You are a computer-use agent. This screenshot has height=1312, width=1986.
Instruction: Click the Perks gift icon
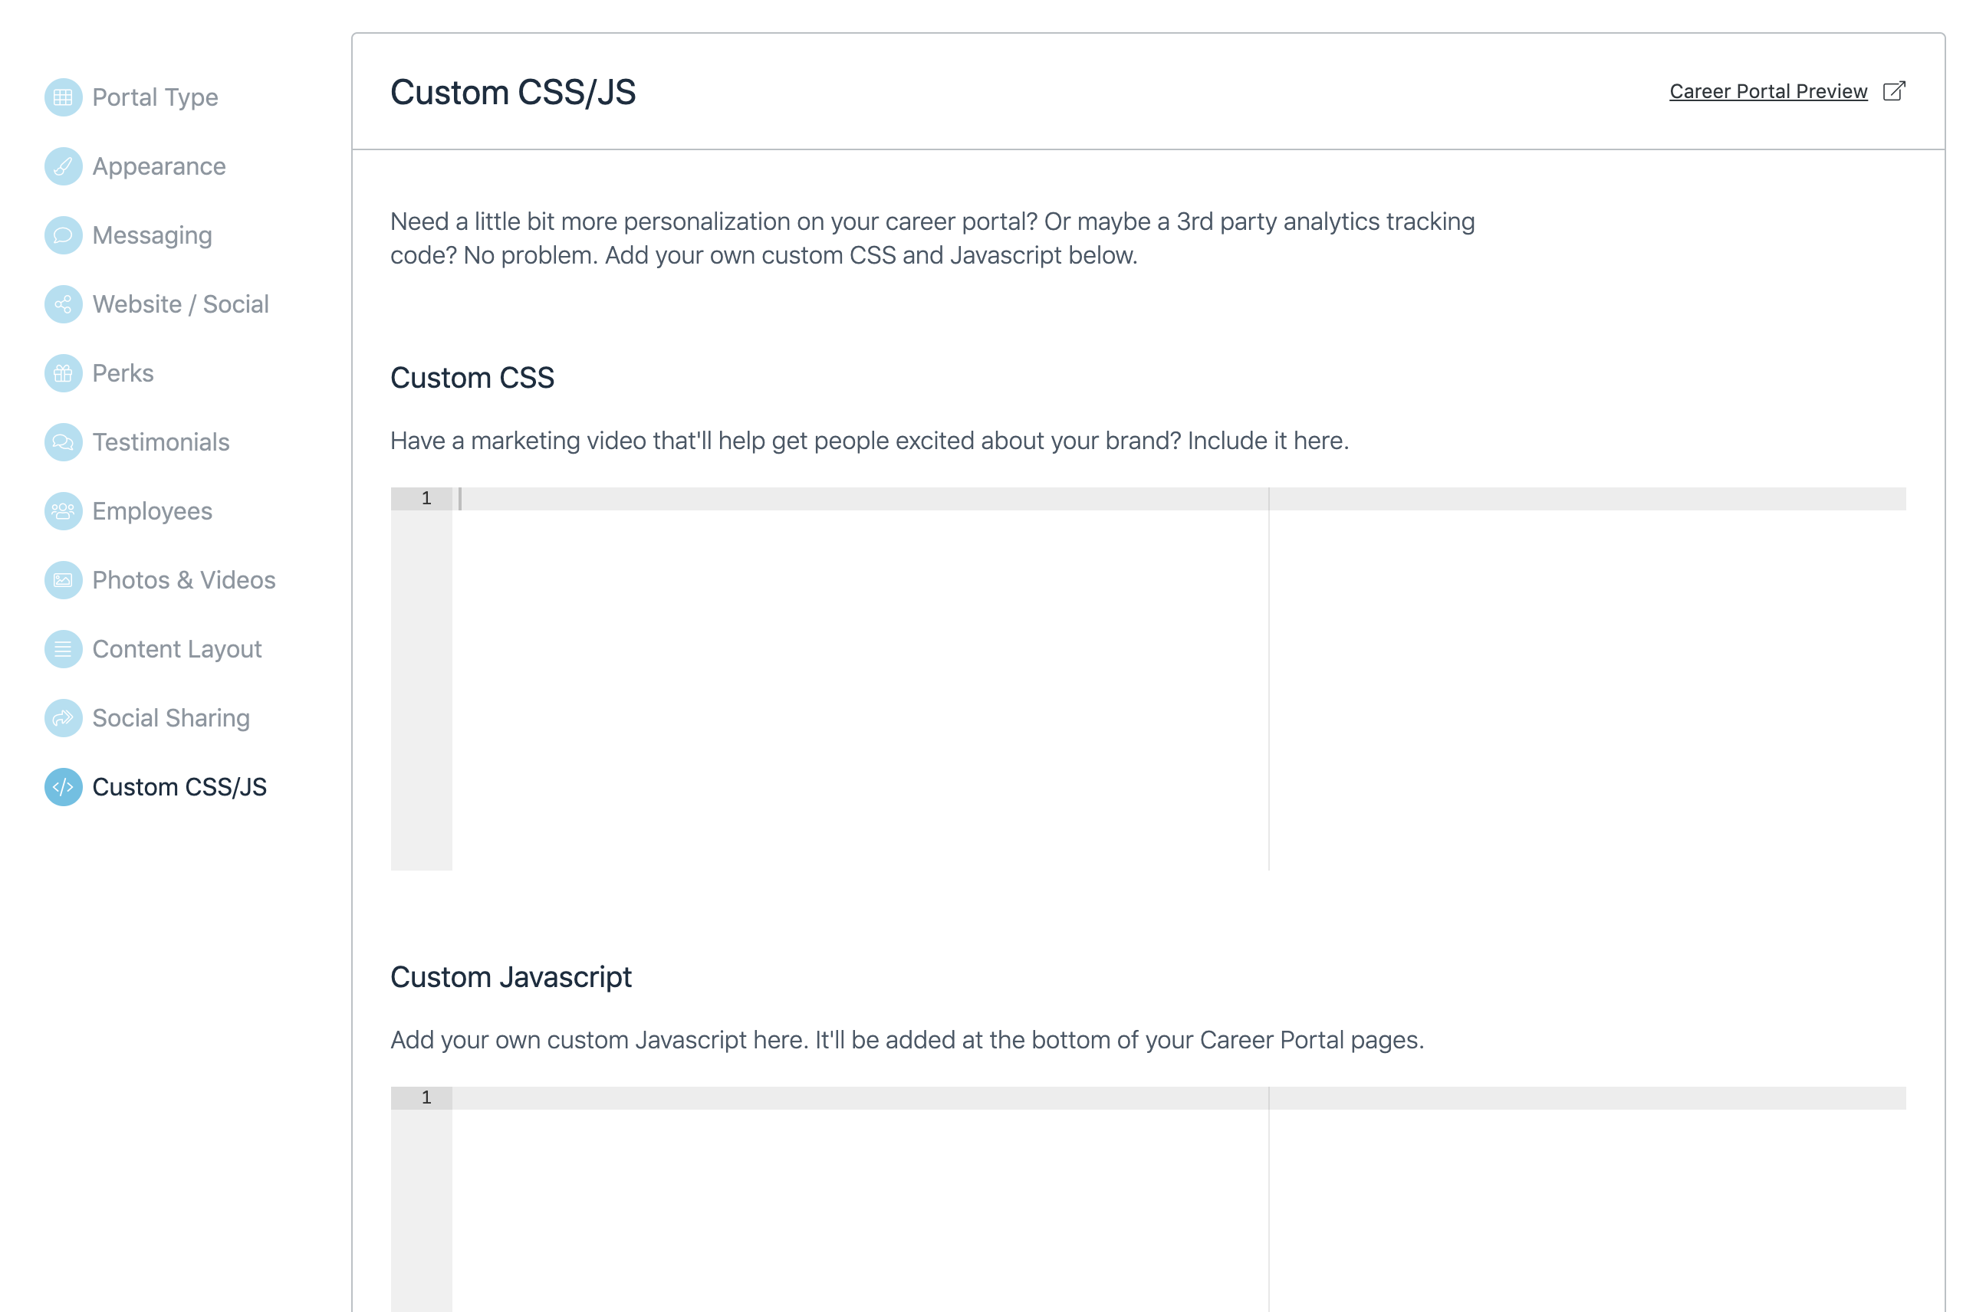(63, 373)
